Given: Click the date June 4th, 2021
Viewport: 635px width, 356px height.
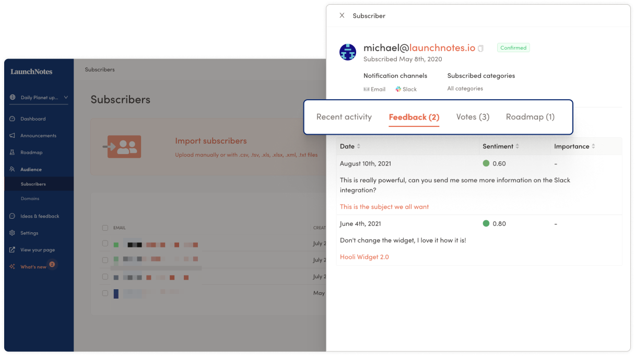Looking at the screenshot, I should coord(360,223).
